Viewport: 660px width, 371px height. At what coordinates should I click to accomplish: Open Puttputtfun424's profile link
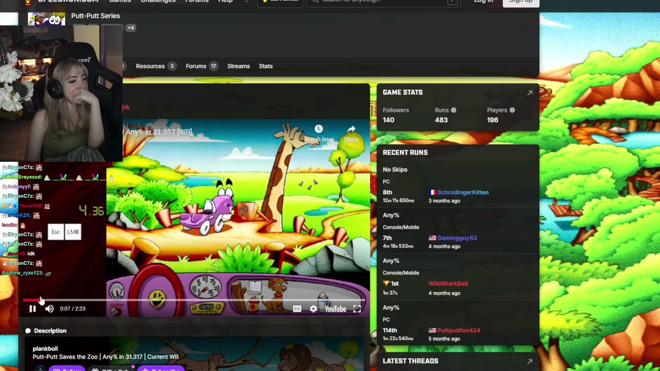[458, 330]
